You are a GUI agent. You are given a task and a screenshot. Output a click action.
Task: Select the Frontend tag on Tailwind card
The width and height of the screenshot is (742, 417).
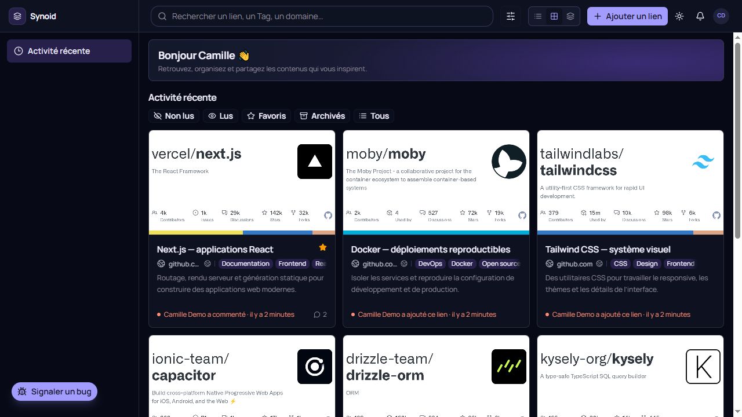click(x=680, y=264)
